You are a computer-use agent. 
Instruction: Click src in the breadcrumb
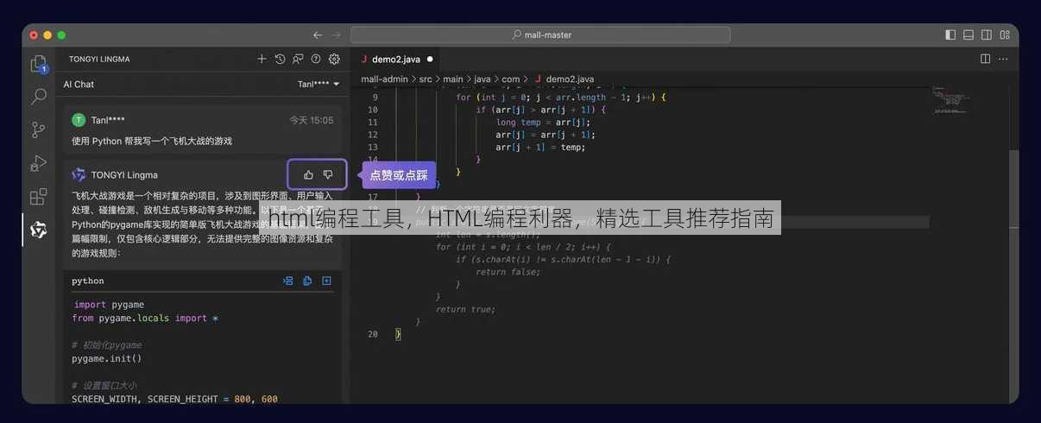click(426, 79)
